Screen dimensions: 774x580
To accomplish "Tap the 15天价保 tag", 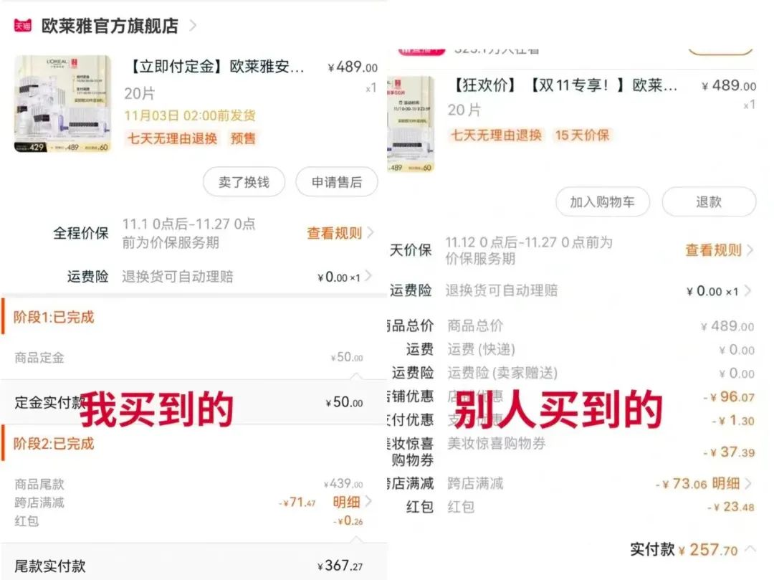I will pyautogui.click(x=582, y=135).
